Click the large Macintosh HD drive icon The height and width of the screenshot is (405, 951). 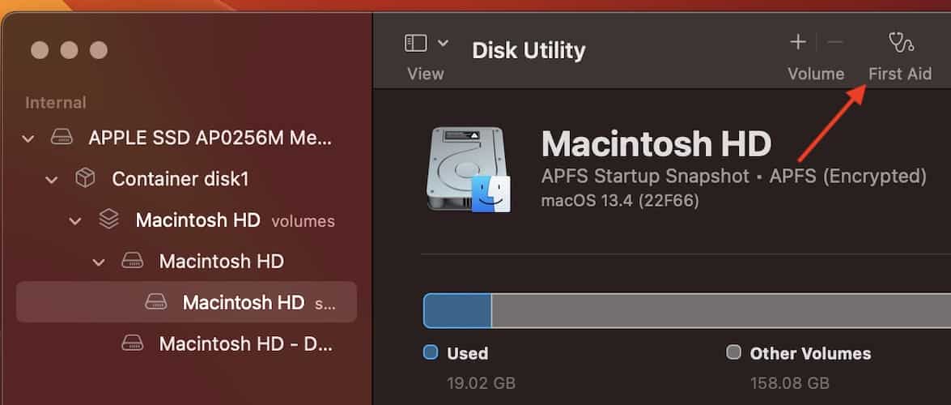pyautogui.click(x=468, y=170)
